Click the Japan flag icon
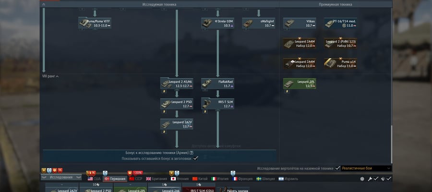The height and width of the screenshot is (192, 432). click(173, 179)
